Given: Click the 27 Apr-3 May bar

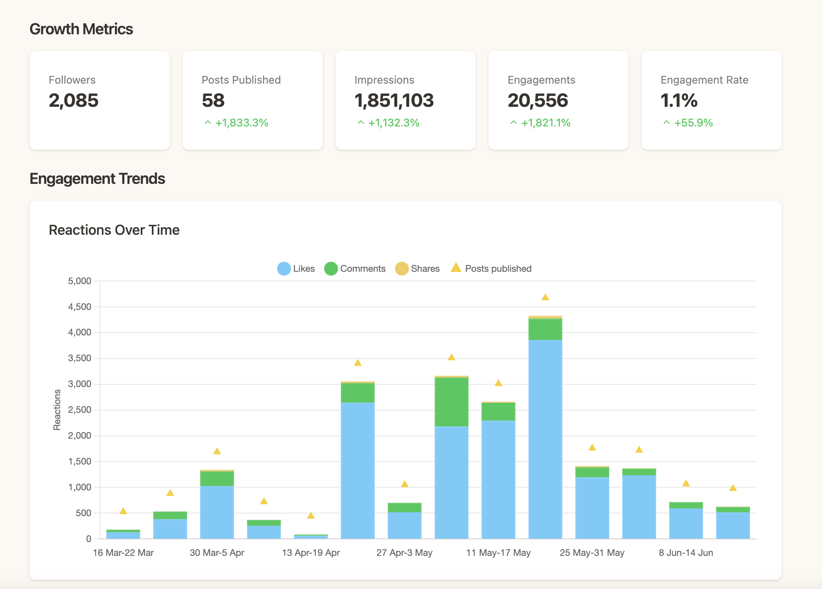Looking at the screenshot, I should click(x=404, y=520).
